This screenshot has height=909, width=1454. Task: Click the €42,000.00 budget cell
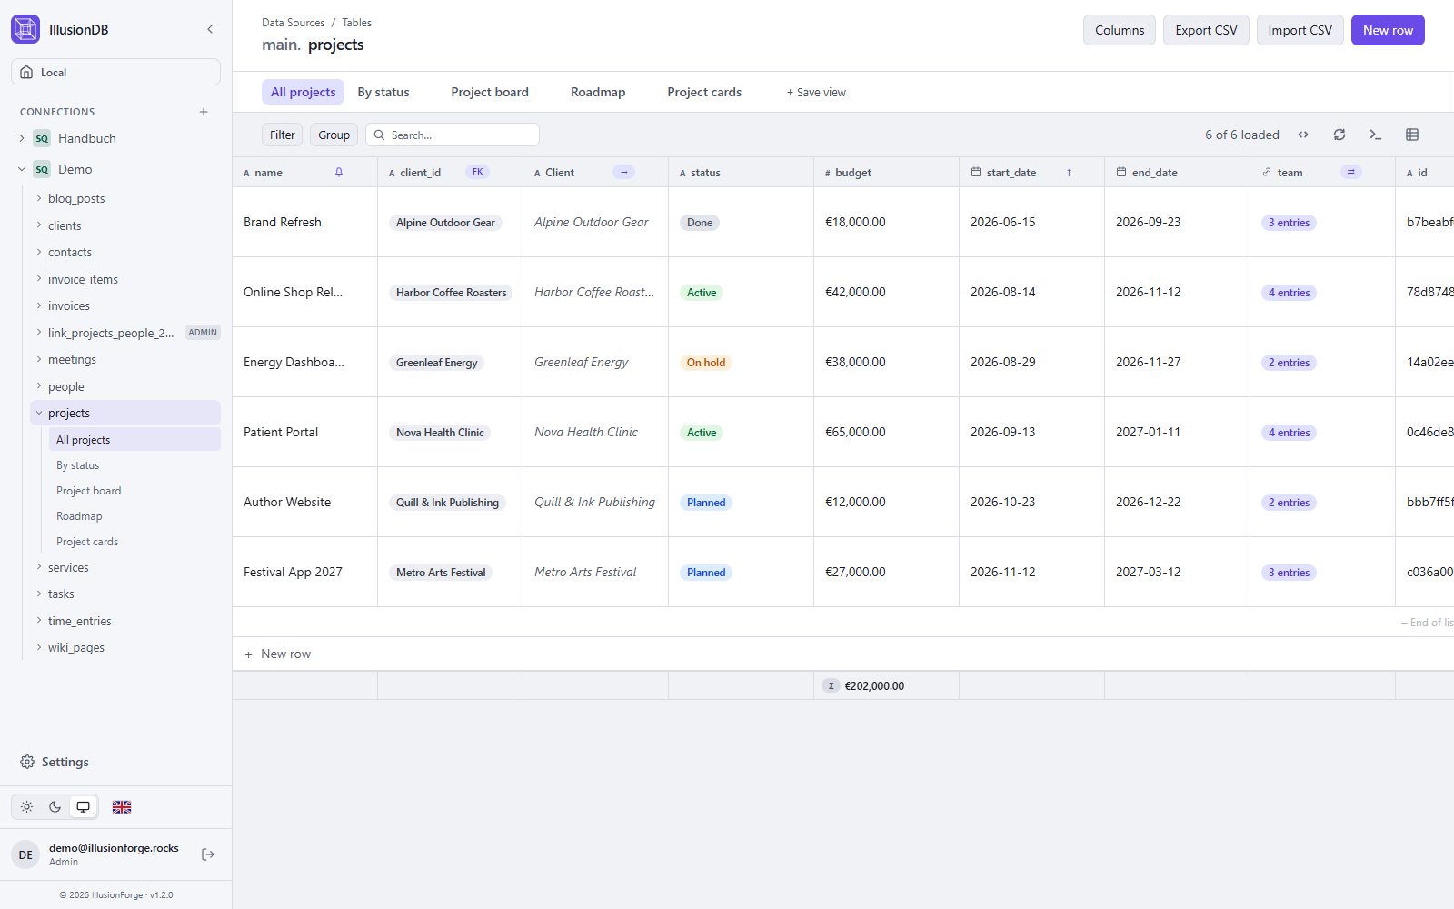coord(886,292)
